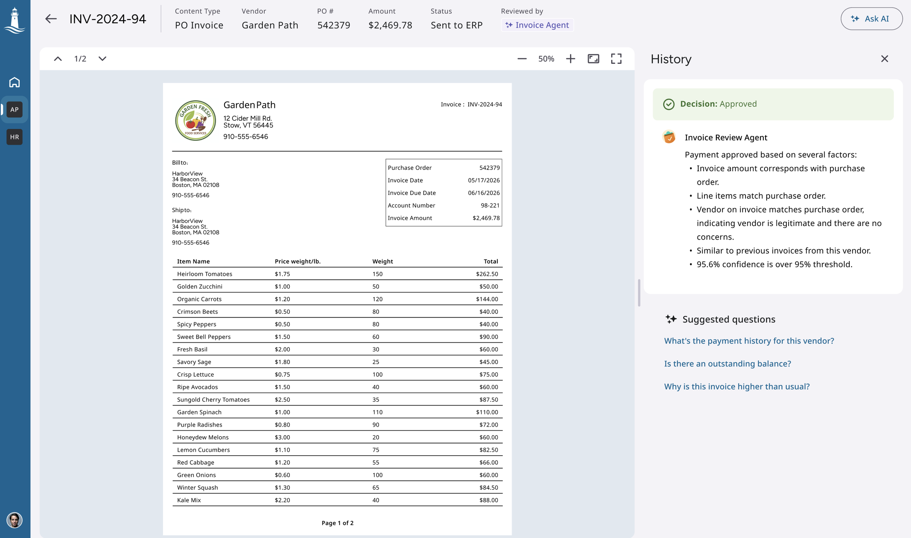Click the lighthouse logo at top left

pyautogui.click(x=15, y=20)
